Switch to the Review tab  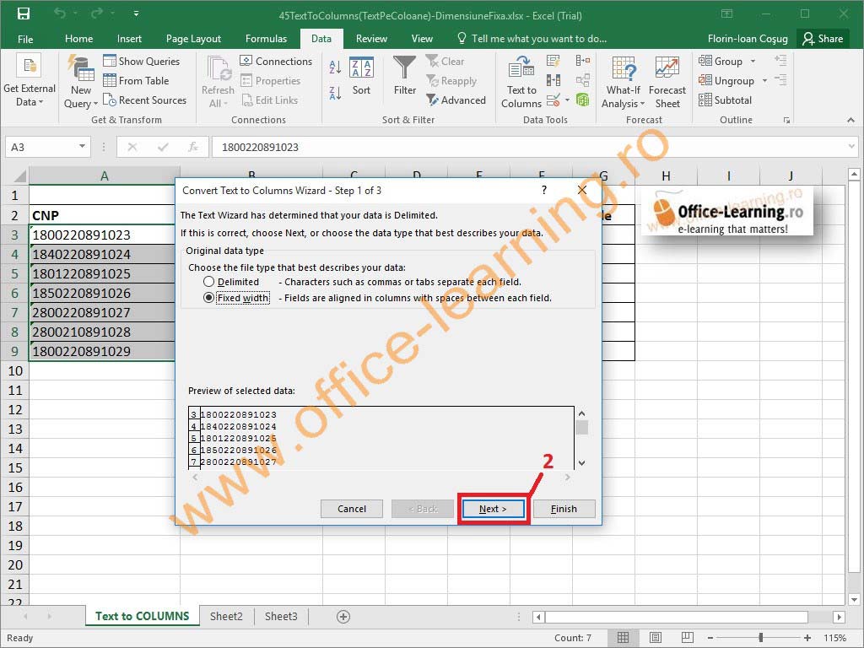[x=371, y=39]
